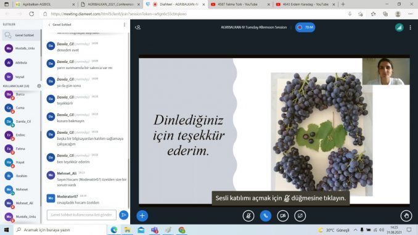Screen dimensions: 418x235
Task: Toggle the share screen button
Action: (300, 216)
